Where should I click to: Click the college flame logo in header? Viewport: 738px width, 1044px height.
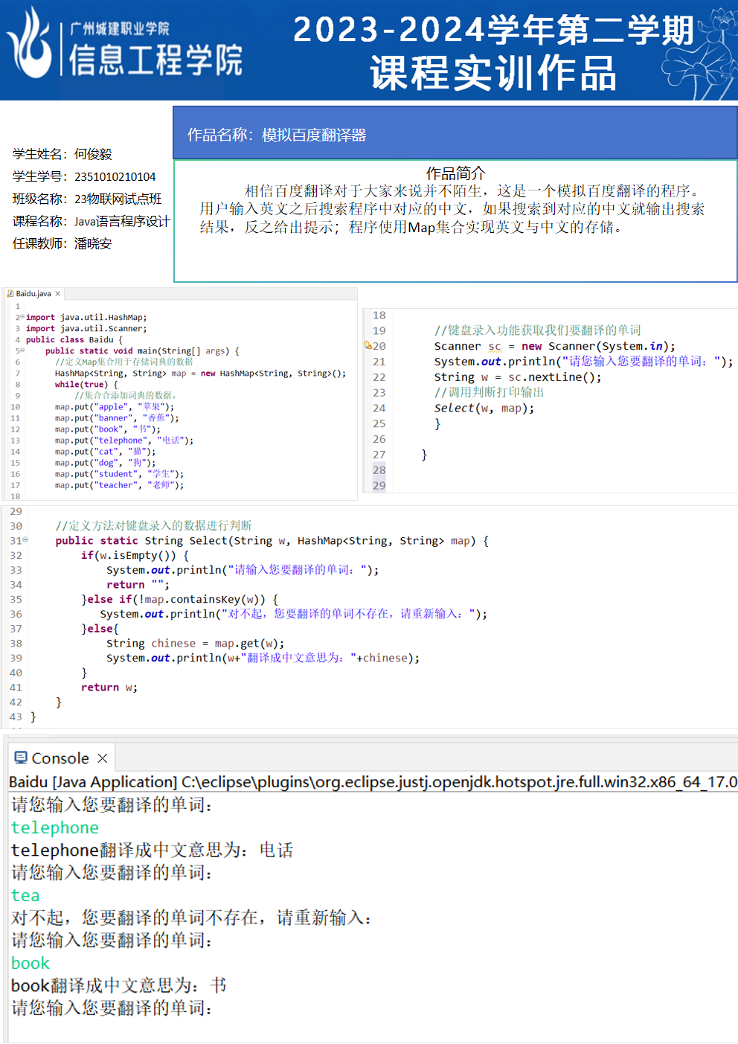pos(31,43)
